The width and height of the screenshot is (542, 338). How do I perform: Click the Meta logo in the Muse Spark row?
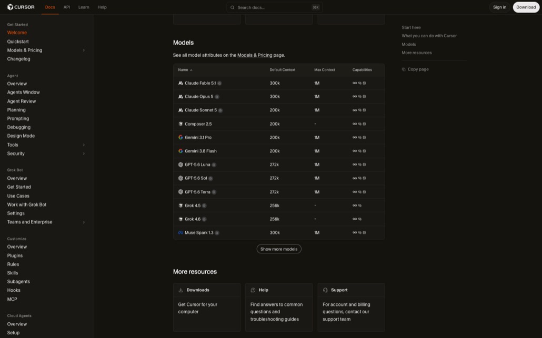pos(180,233)
